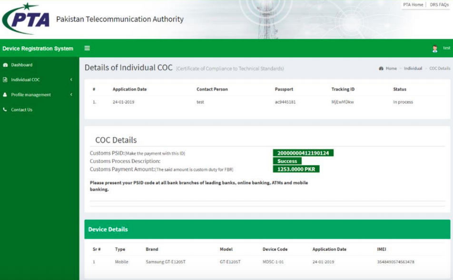Open the DRS FAQs link
Viewport: 453px width, 280px height.
pos(439,5)
